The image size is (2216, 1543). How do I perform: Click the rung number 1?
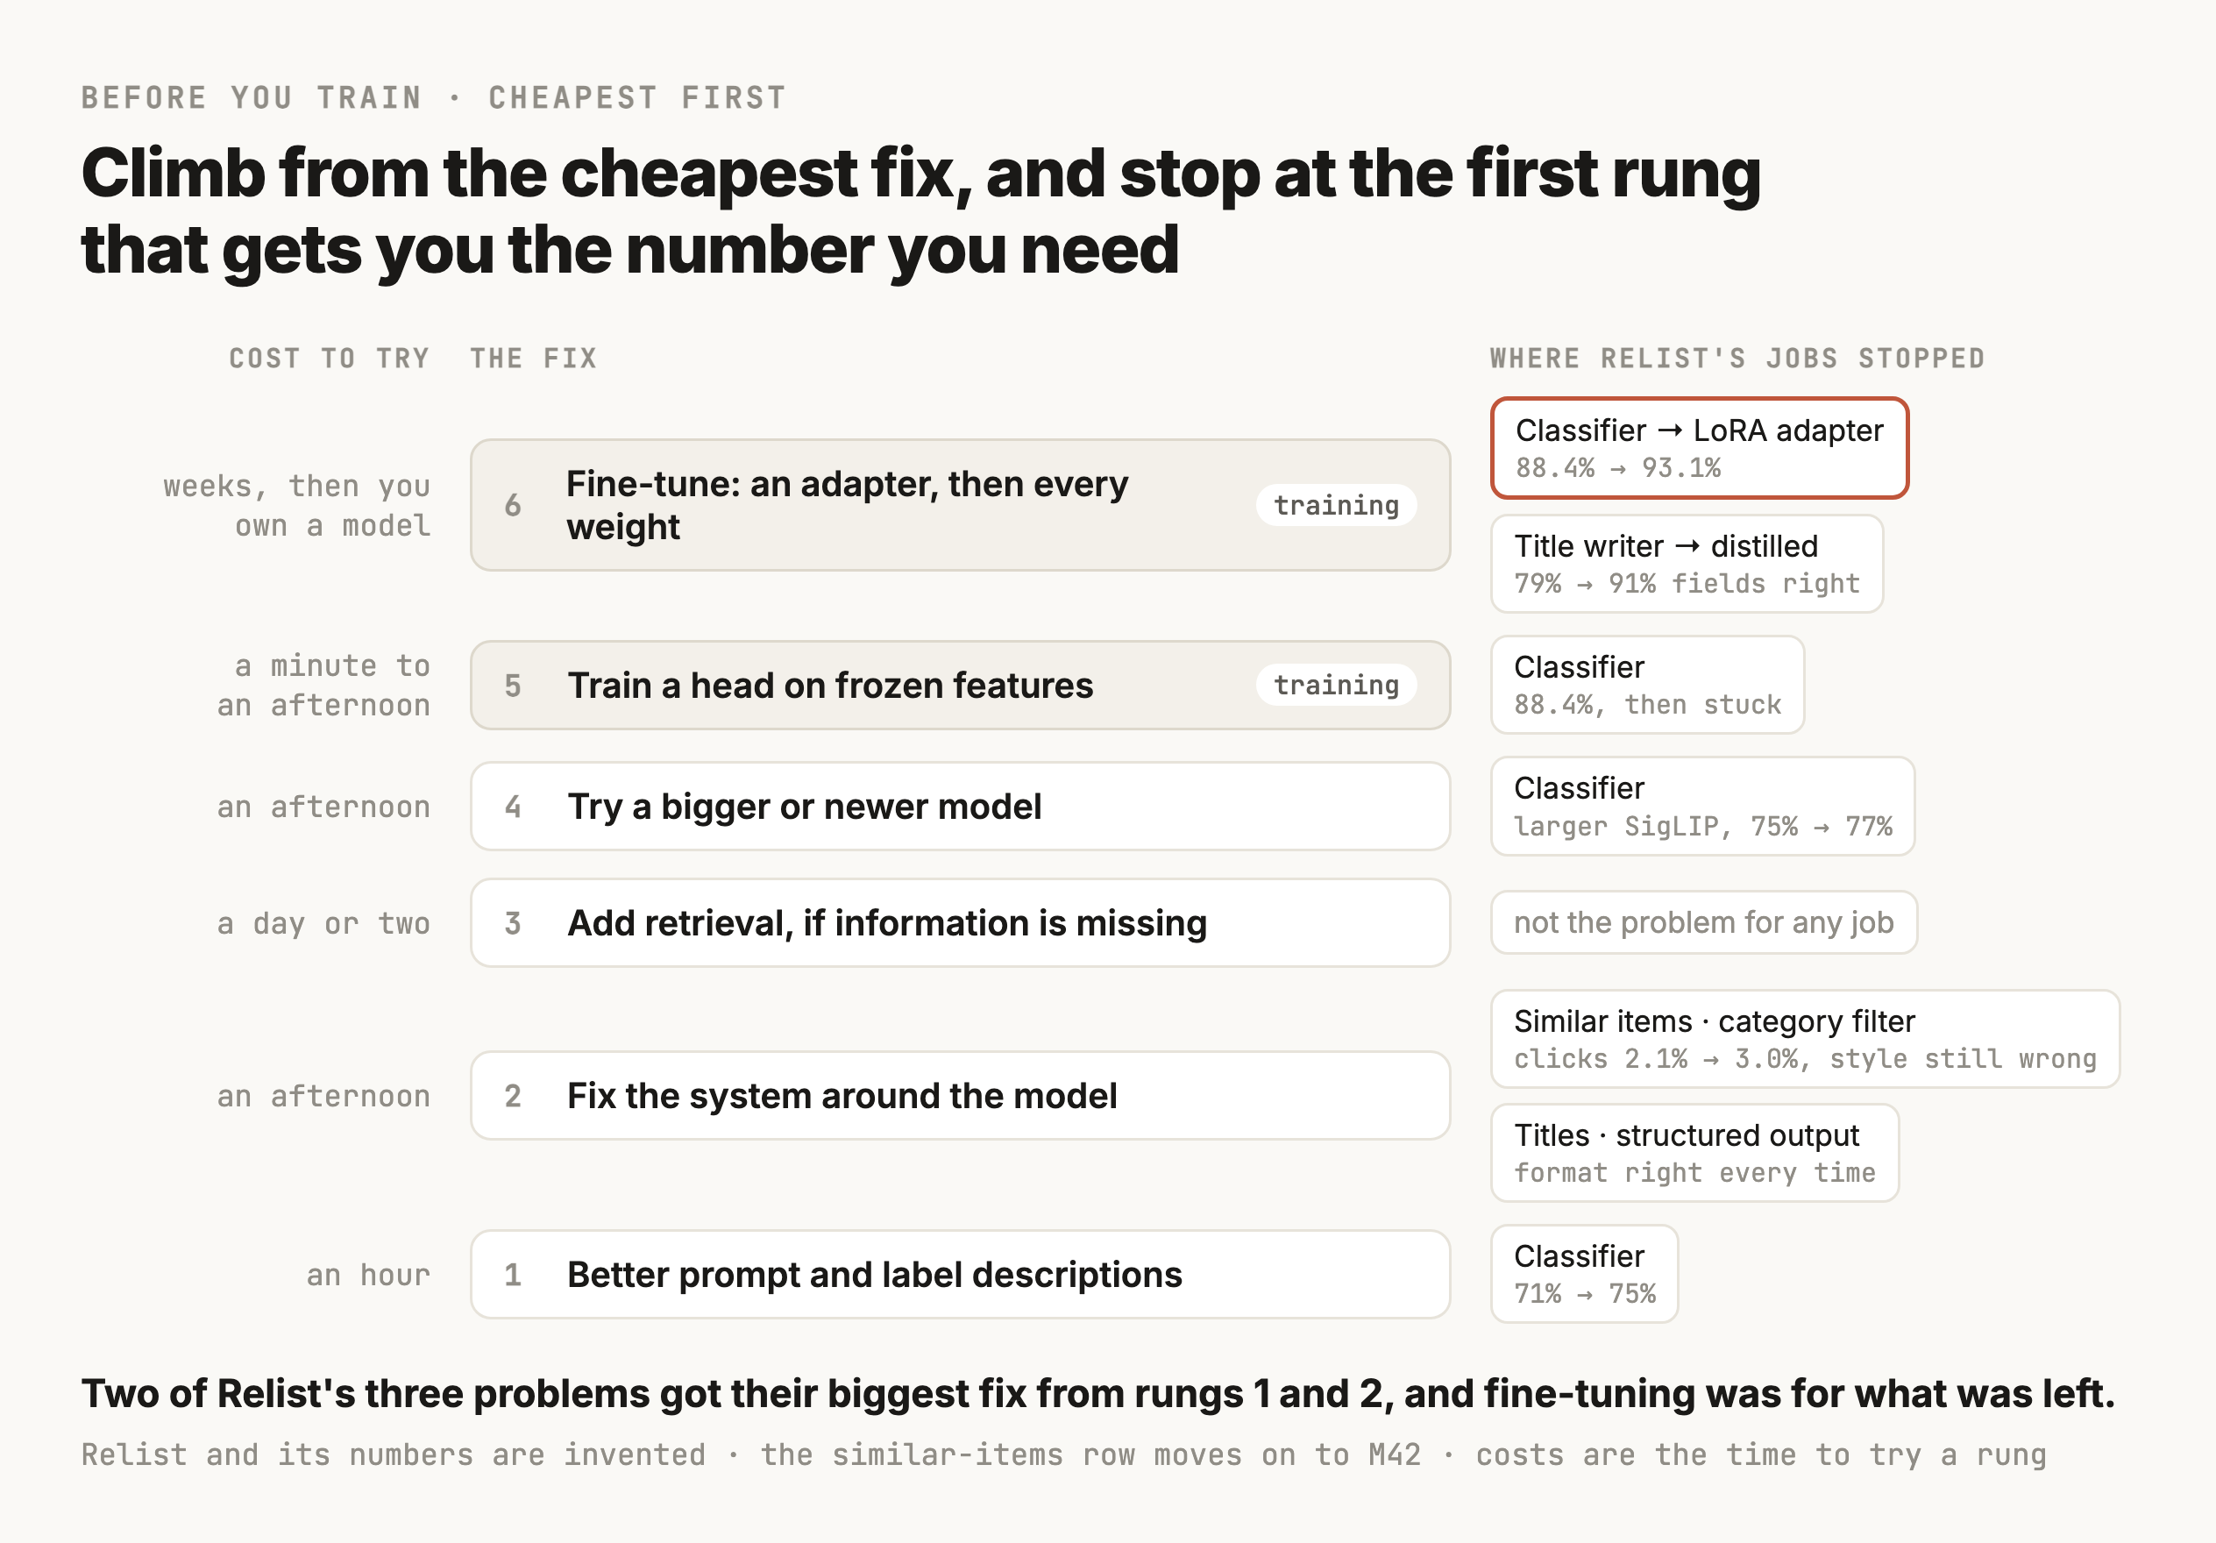pyautogui.click(x=513, y=1275)
